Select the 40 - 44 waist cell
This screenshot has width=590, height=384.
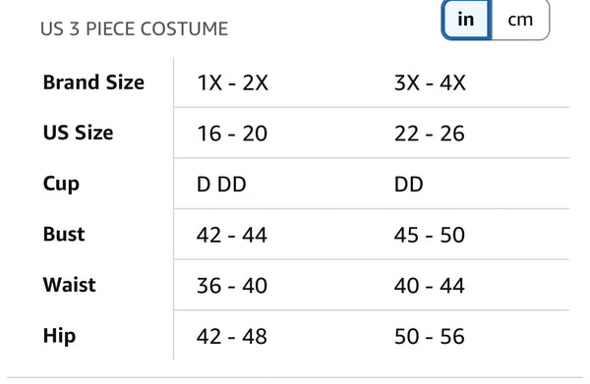click(x=430, y=286)
